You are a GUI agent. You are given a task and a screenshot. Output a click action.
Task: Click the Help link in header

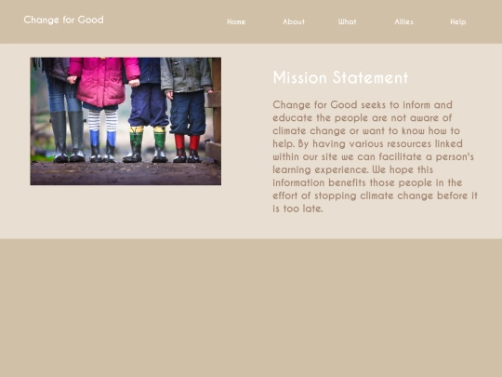[458, 21]
